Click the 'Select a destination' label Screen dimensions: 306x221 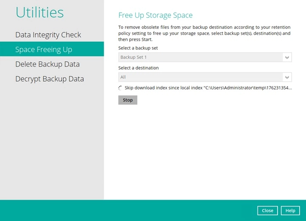click(139, 68)
